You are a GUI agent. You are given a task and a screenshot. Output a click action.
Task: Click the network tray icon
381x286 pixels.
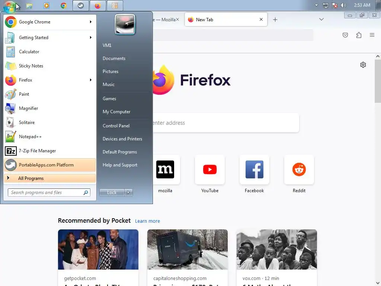tap(325, 5)
